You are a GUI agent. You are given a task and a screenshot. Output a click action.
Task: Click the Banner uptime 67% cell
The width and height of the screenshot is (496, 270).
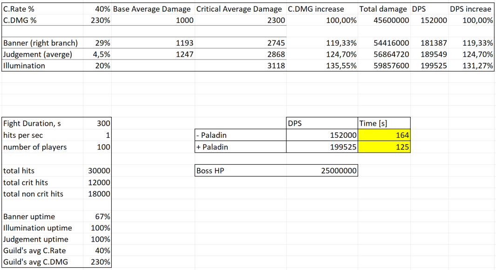[103, 216]
